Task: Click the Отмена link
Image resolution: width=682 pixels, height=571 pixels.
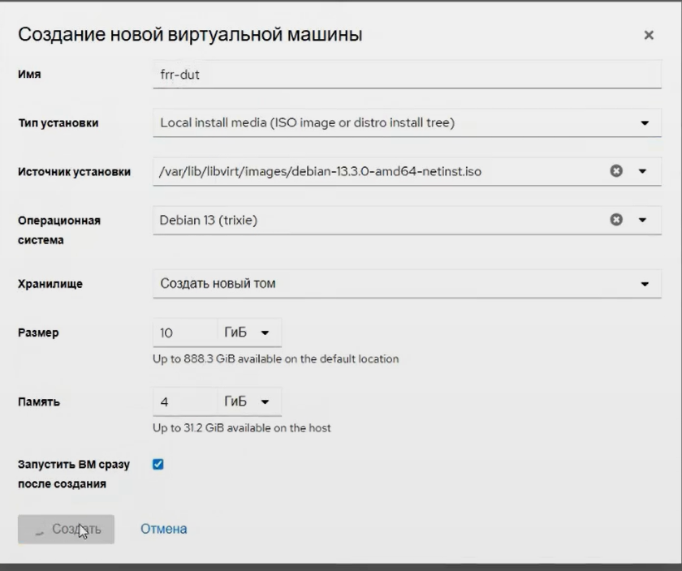Action: pos(163,529)
